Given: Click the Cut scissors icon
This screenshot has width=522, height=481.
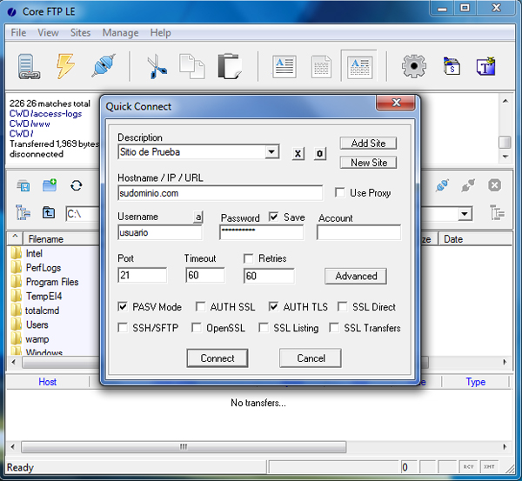Looking at the screenshot, I should (x=157, y=67).
